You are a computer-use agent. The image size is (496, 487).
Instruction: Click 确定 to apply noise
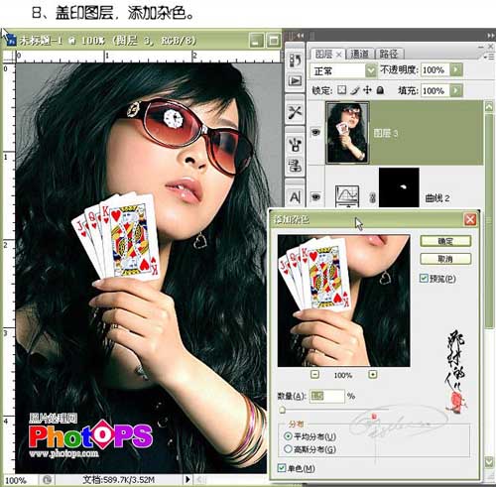coord(445,241)
